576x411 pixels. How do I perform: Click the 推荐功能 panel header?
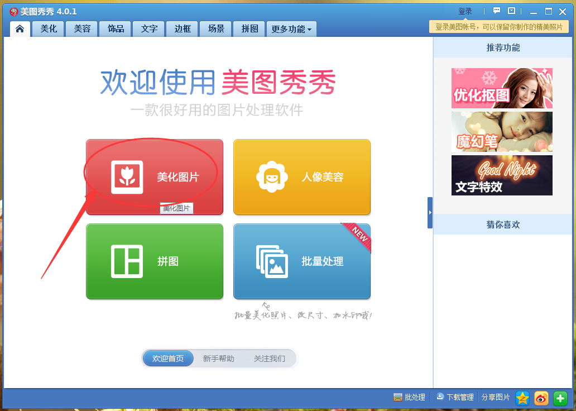tap(503, 47)
